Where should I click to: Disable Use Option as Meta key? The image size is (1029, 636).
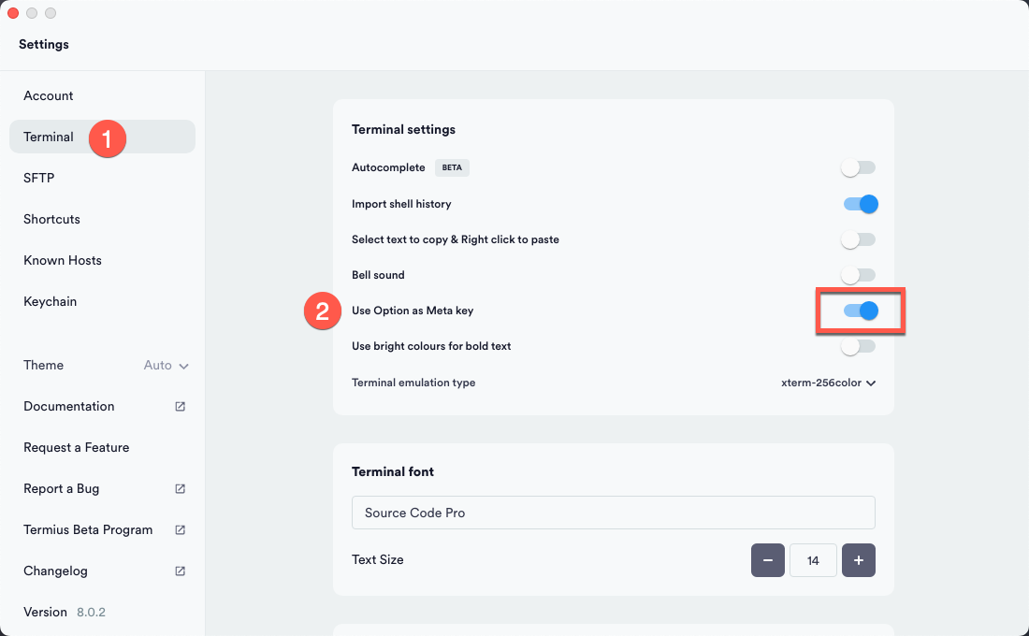tap(861, 311)
